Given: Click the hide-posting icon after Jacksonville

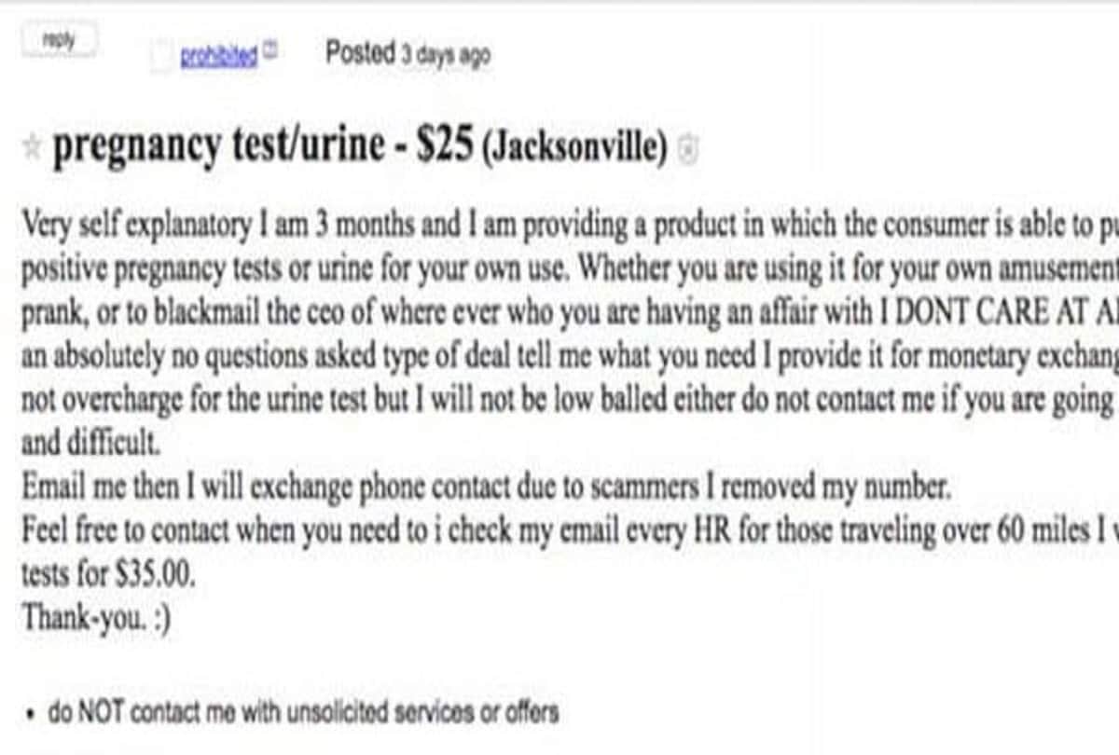Looking at the screenshot, I should point(688,149).
